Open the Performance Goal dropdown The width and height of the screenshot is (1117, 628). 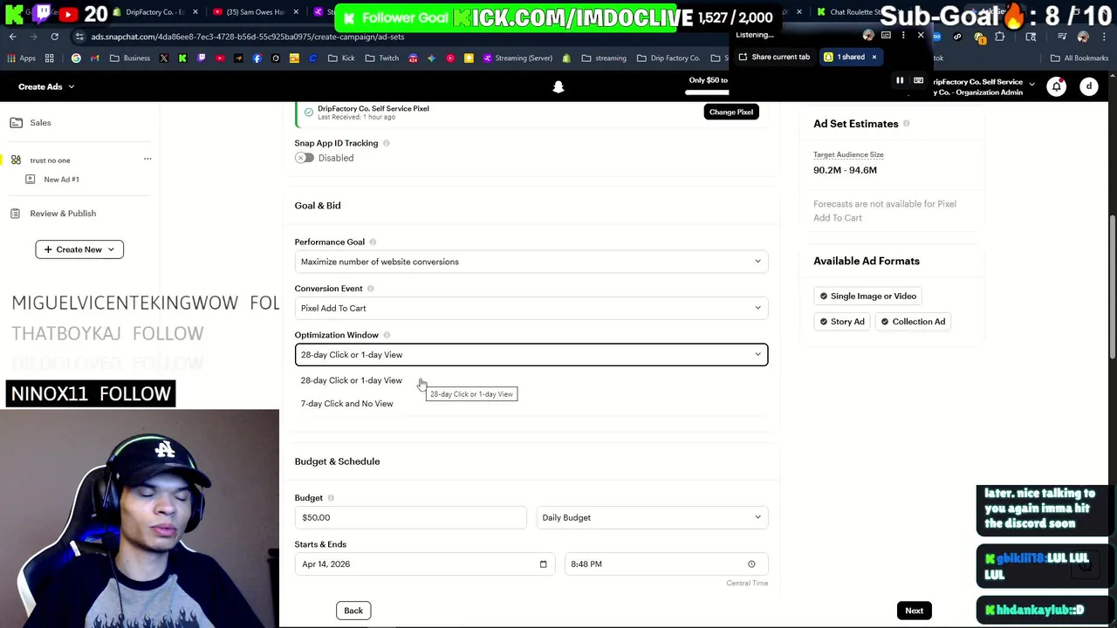[531, 262]
